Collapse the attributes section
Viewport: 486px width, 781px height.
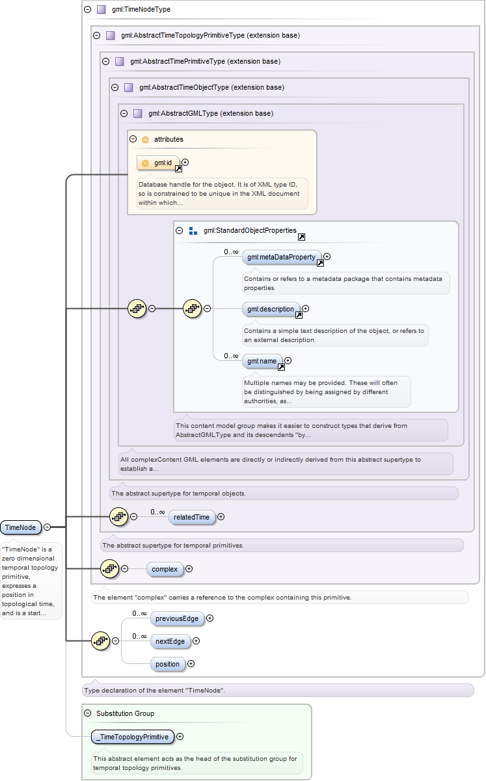133,139
